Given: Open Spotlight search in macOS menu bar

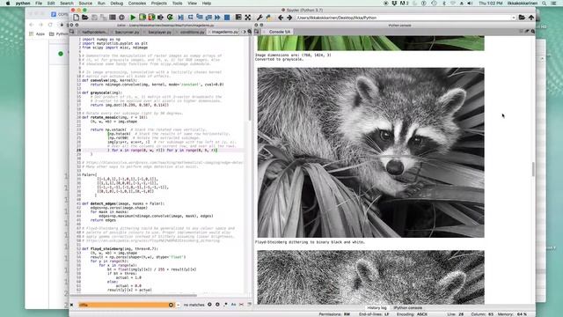Looking at the screenshot, I should point(544,4).
